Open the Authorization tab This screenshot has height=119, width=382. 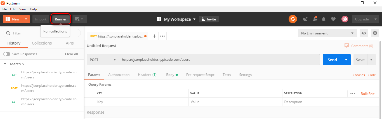(x=119, y=75)
